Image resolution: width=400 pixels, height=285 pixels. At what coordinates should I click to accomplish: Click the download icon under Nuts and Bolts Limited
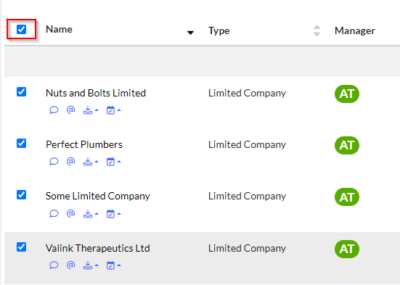click(x=88, y=110)
